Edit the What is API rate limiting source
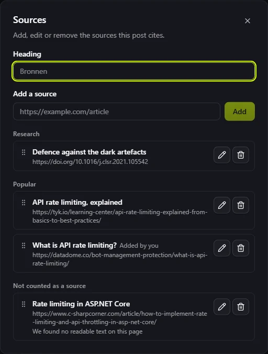 (x=222, y=248)
